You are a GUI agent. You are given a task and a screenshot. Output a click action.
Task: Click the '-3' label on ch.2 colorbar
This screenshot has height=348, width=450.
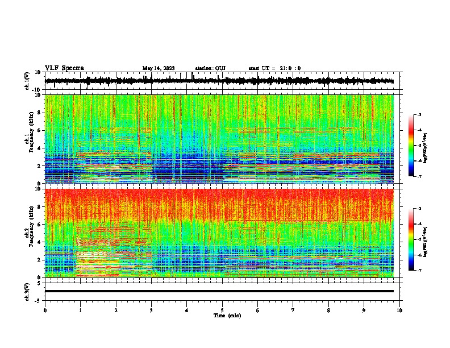click(419, 209)
